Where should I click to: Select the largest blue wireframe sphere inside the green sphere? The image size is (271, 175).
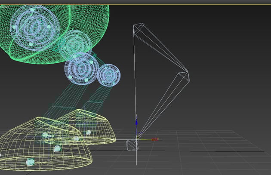(x=35, y=28)
